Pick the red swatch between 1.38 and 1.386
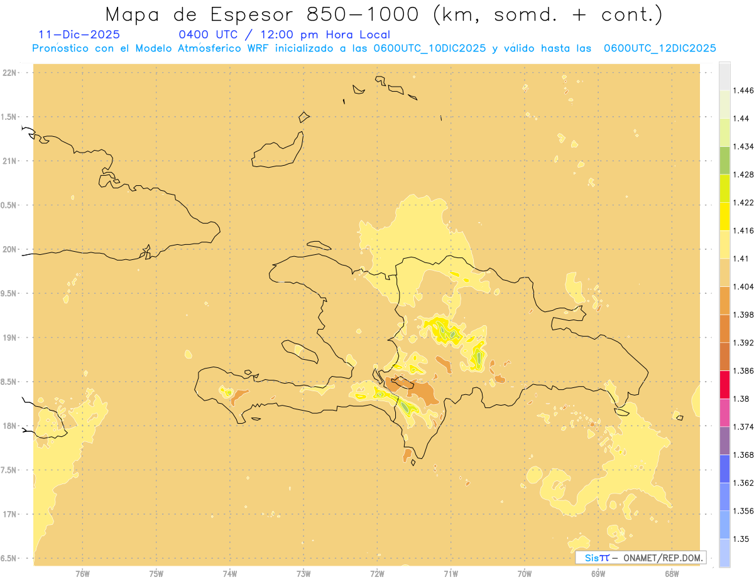This screenshot has height=582, width=754. coord(724,384)
